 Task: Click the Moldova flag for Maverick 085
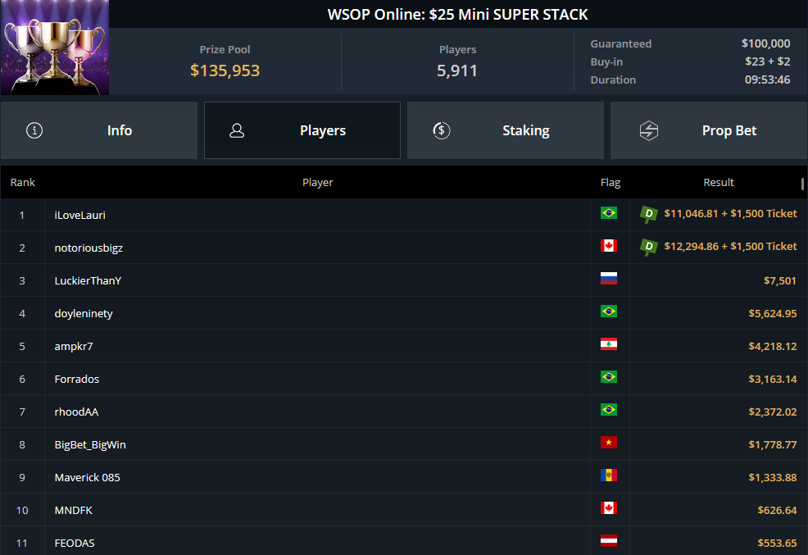pyautogui.click(x=609, y=475)
